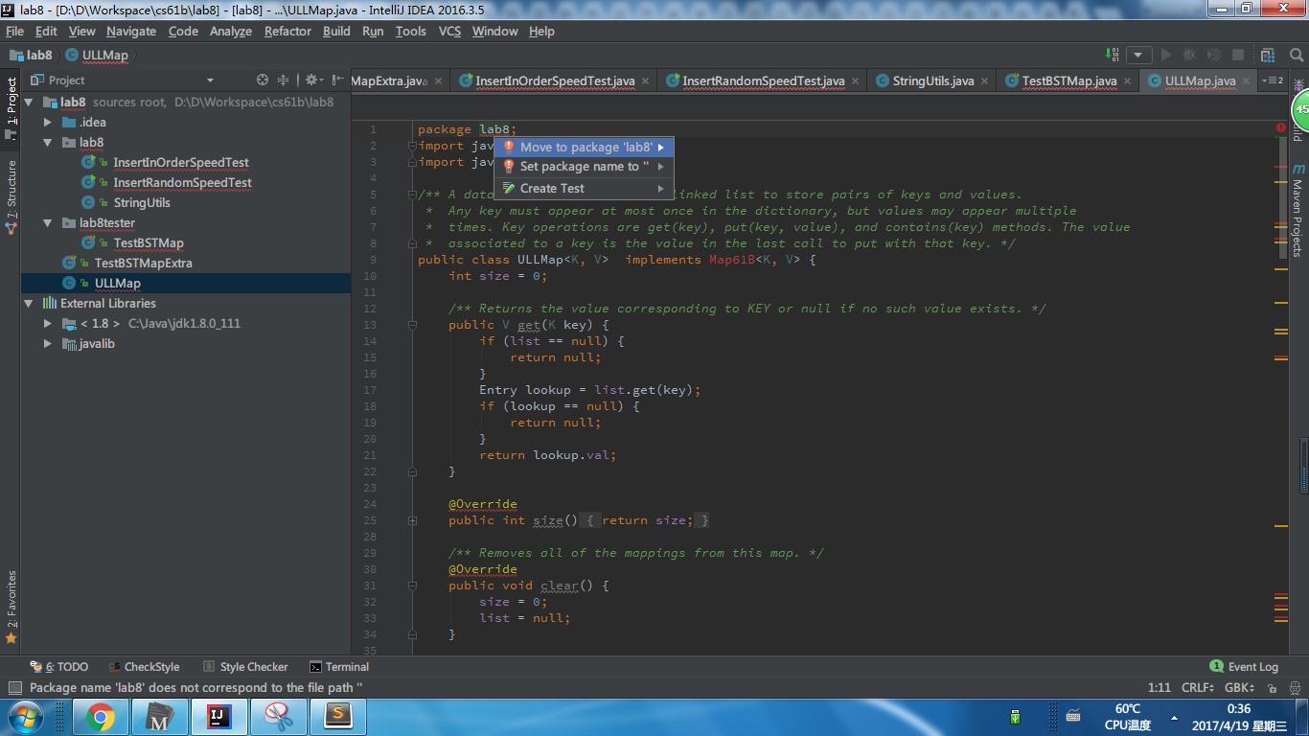Select StringUtils class in project tree
This screenshot has width=1309, height=736.
coord(141,203)
